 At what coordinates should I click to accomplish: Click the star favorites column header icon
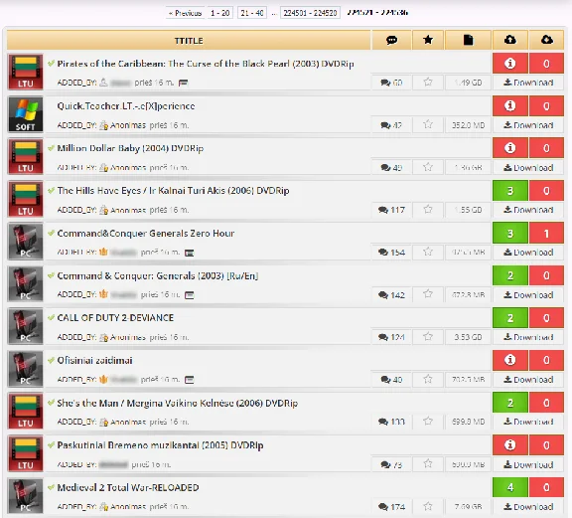(428, 40)
